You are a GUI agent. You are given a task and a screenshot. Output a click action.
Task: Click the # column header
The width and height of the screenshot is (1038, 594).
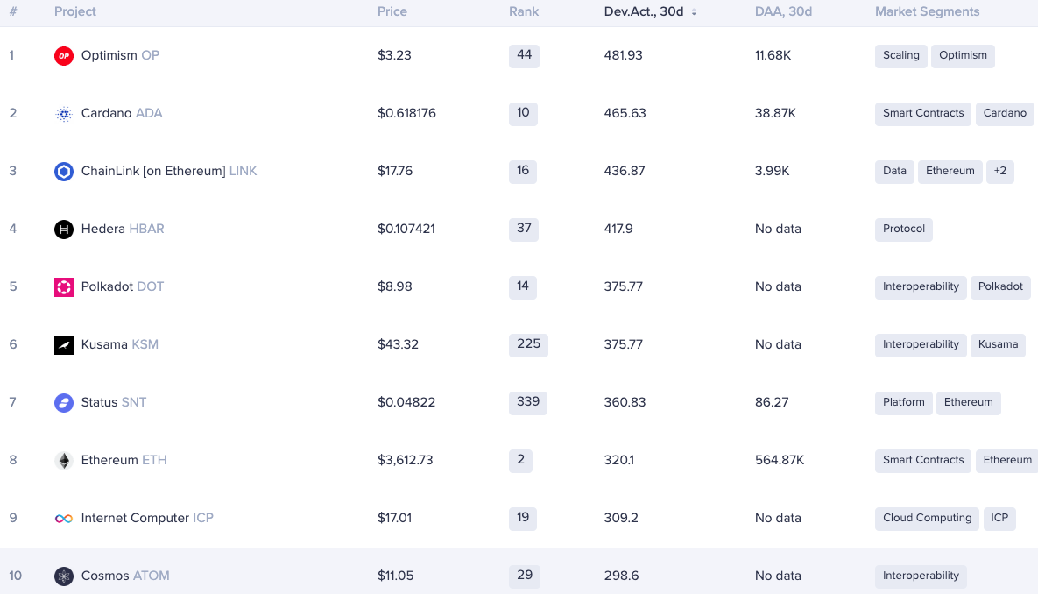[x=13, y=11]
